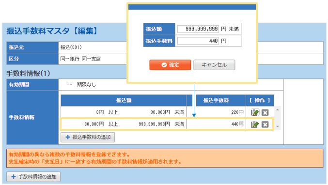
Task: Select the 440円 fee cell in table
Action: click(216, 124)
